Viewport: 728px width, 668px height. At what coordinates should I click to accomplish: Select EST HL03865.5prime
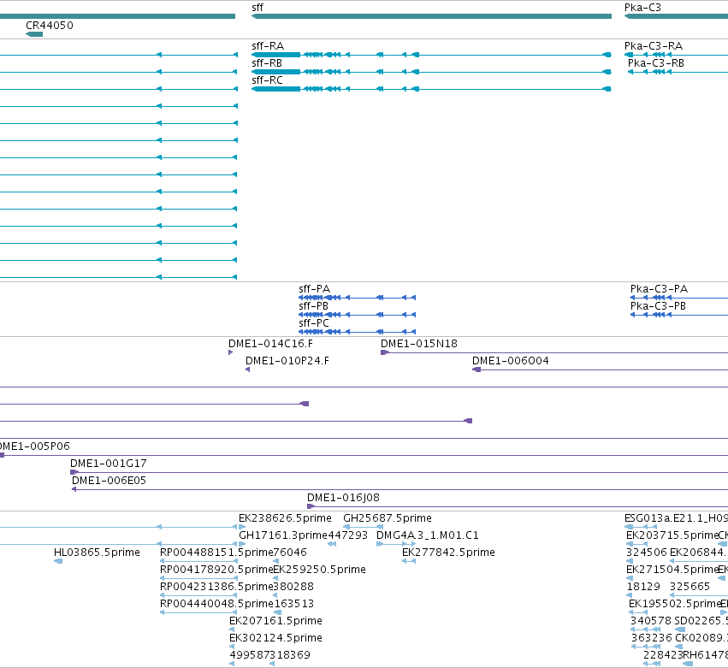(97, 553)
